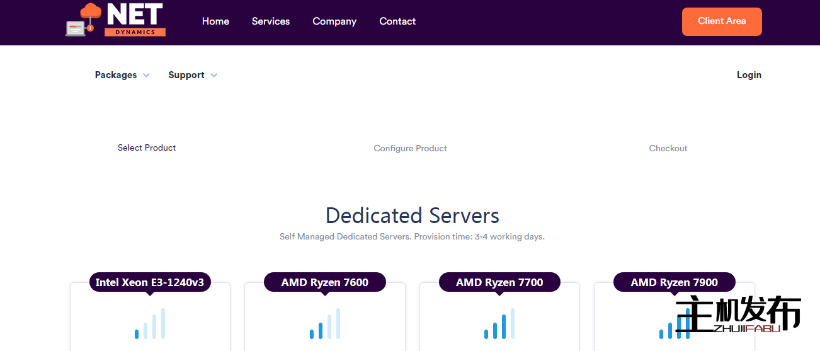Open the Company menu item
820x351 pixels.
tap(334, 21)
